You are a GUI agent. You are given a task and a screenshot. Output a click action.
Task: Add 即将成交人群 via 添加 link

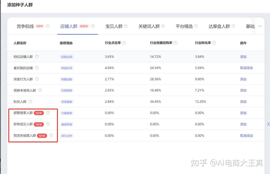243,124
